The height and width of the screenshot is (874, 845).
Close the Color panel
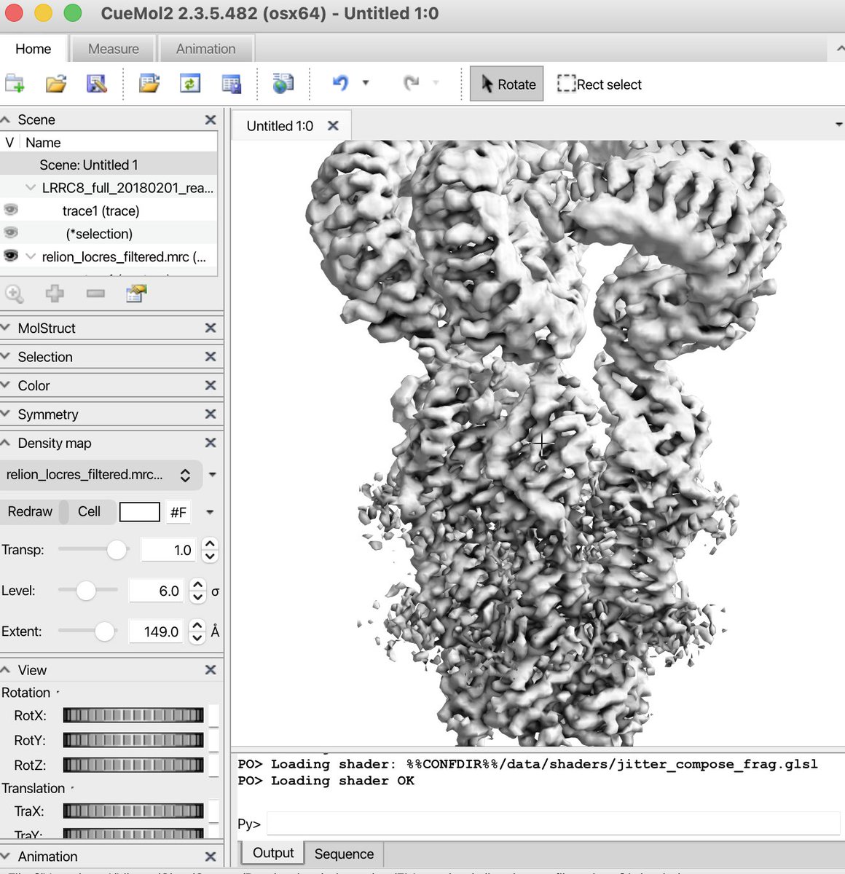pos(211,385)
